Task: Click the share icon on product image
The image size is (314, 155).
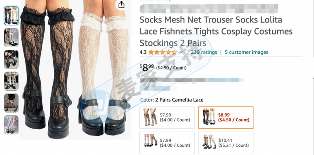Action: coord(121,4)
